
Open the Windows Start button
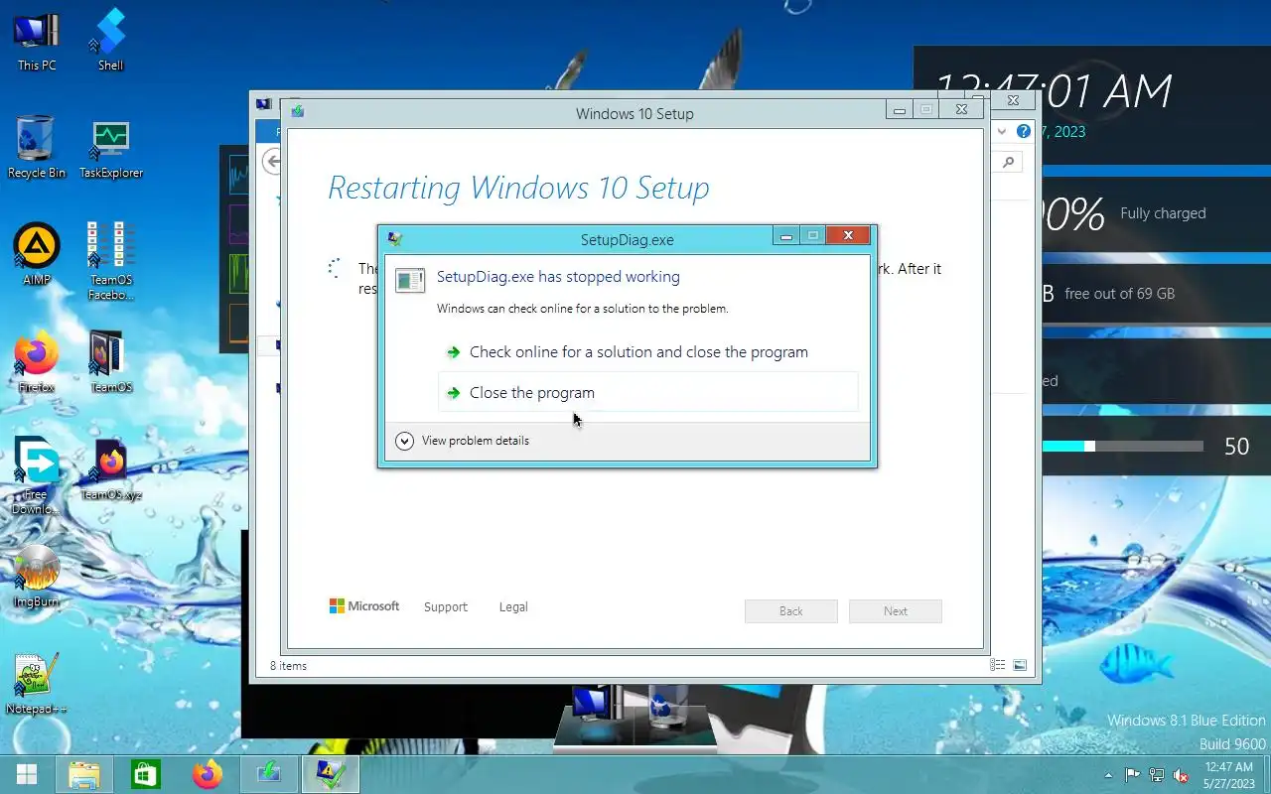click(27, 774)
